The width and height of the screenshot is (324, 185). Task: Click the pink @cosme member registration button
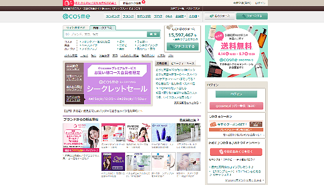point(236,106)
